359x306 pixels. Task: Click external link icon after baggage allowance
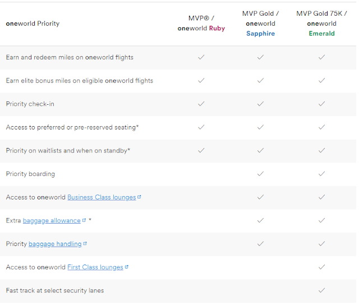click(84, 220)
